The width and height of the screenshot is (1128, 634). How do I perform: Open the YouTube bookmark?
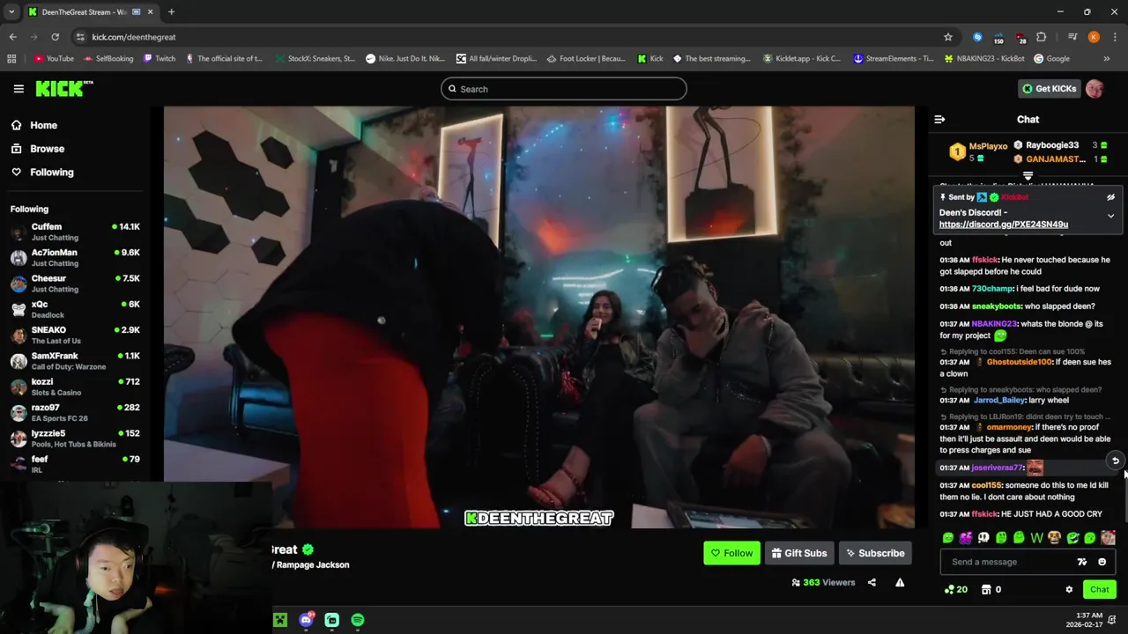click(x=54, y=59)
